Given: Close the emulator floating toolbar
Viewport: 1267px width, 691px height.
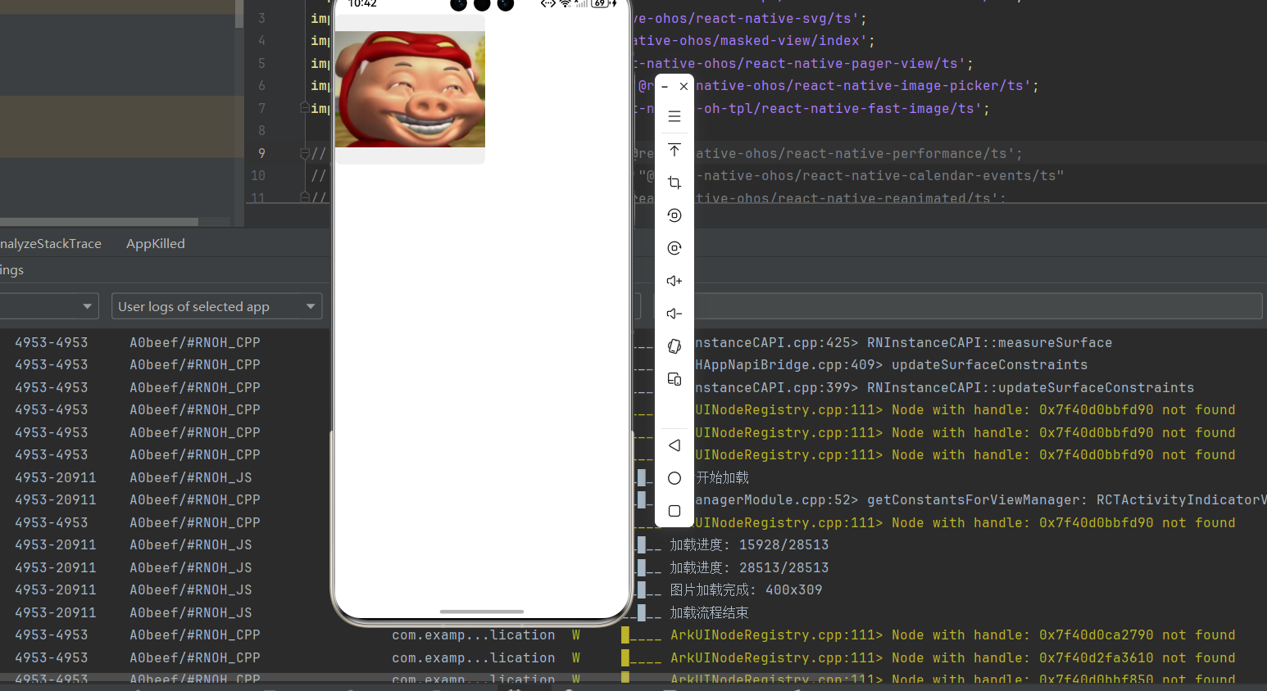Looking at the screenshot, I should (683, 86).
